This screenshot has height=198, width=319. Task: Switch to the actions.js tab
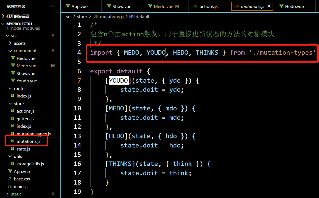[209, 6]
